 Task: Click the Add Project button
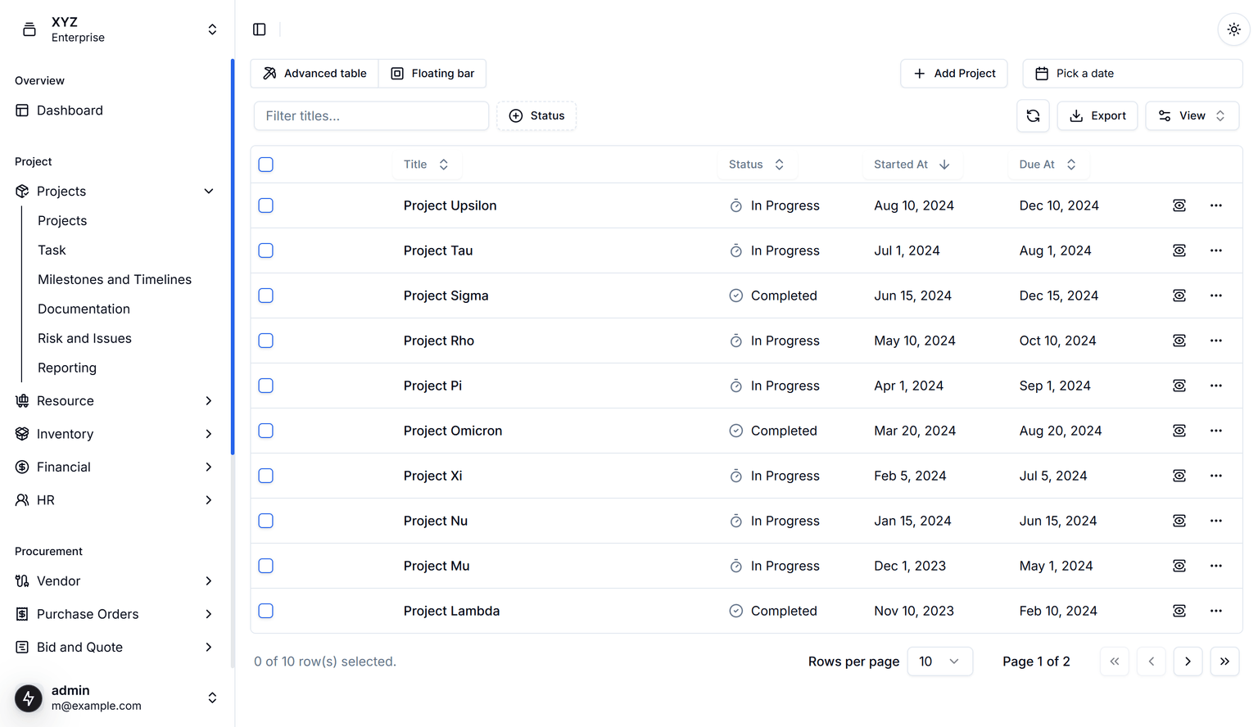point(953,74)
